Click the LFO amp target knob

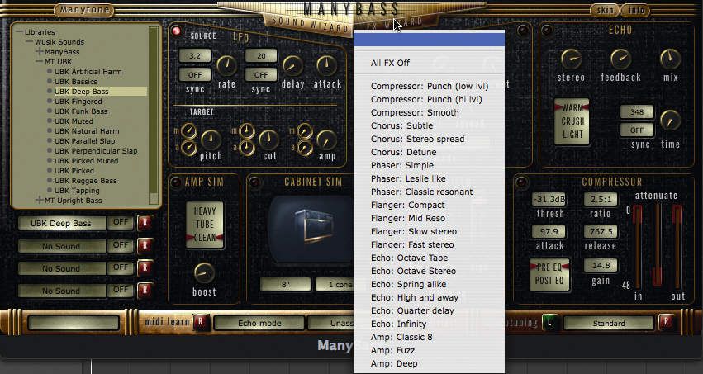click(x=327, y=140)
